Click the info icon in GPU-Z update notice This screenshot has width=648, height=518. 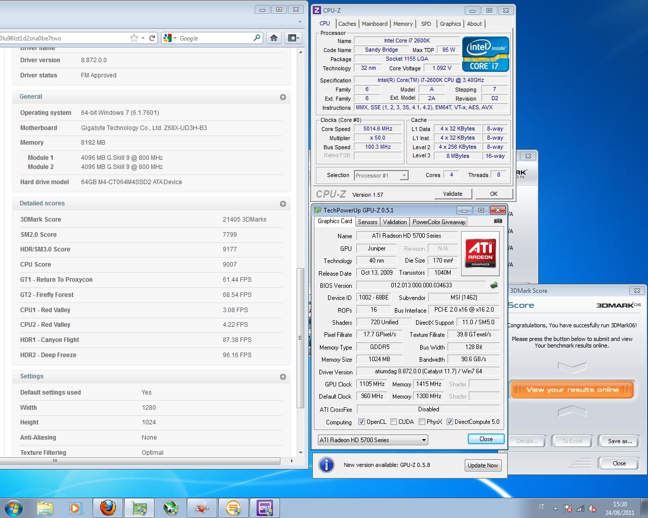coord(327,465)
